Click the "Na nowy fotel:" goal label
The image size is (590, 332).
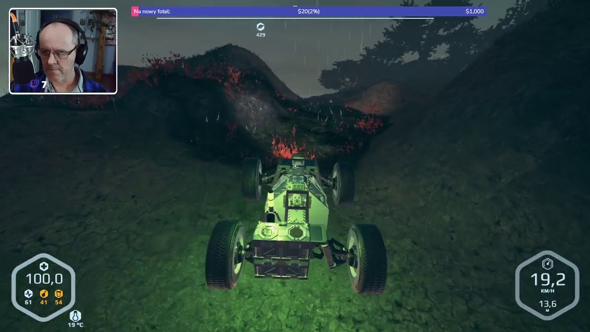[x=152, y=11]
